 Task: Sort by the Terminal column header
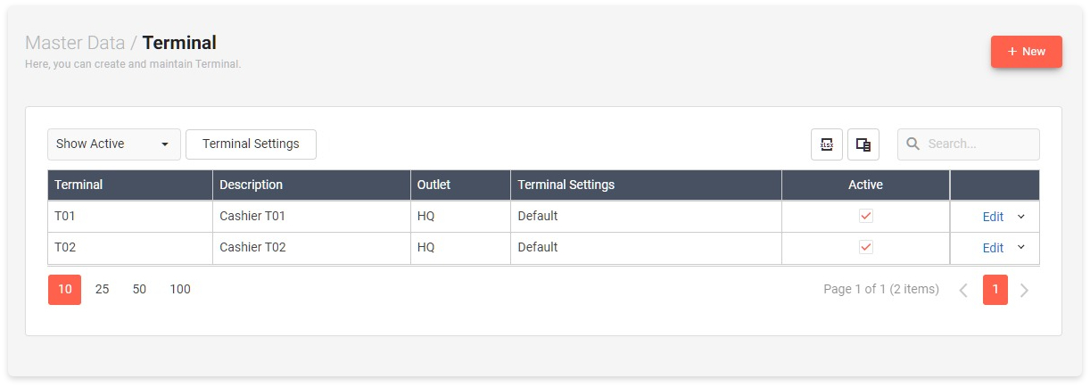(78, 185)
